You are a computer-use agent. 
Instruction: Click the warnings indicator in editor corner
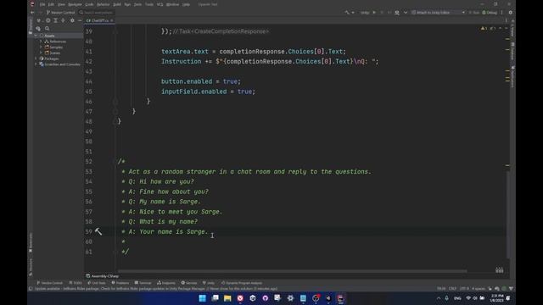[x=489, y=28]
